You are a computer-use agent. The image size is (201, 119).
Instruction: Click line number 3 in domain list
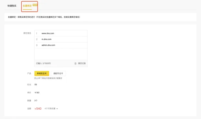37,45
